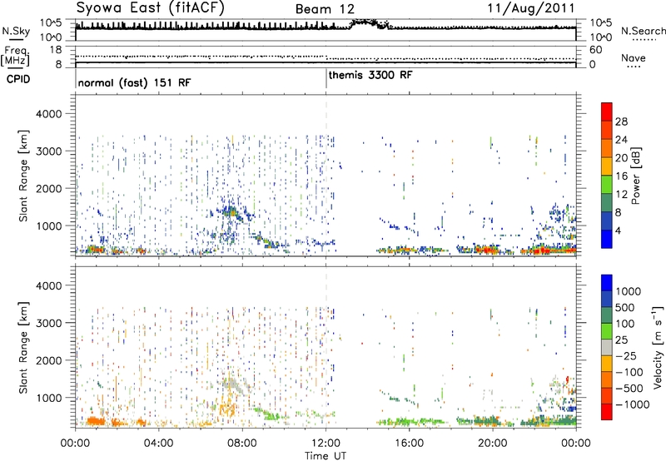Click the Power panel 'Slant Range [km]' label
This screenshot has width=666, height=461.
[x=23, y=176]
